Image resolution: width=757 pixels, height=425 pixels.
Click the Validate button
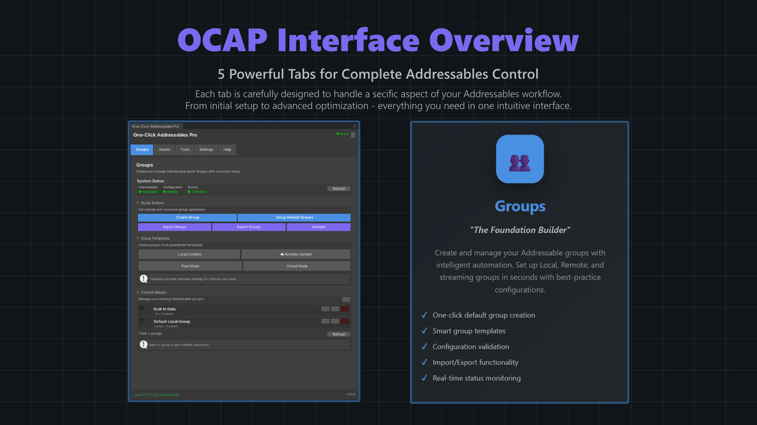coord(319,227)
